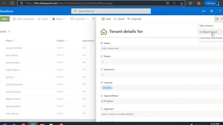Screen dimensions: 223x125
Task: Sort by the Name column header
Action: click(x=10, y=41)
